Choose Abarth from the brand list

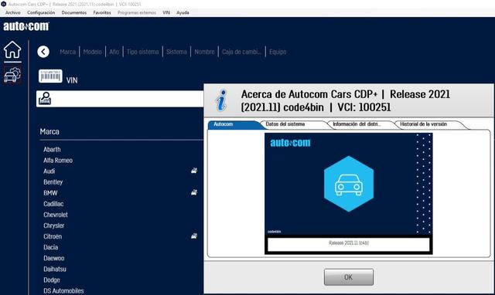(52, 149)
